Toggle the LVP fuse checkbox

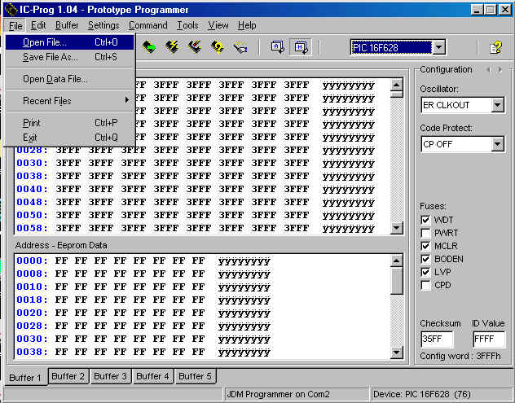(x=425, y=272)
